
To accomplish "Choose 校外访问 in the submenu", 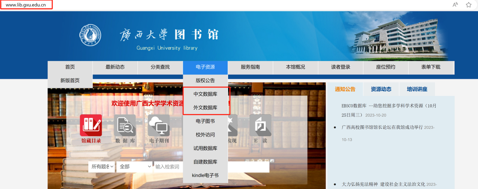I will pyautogui.click(x=205, y=135).
